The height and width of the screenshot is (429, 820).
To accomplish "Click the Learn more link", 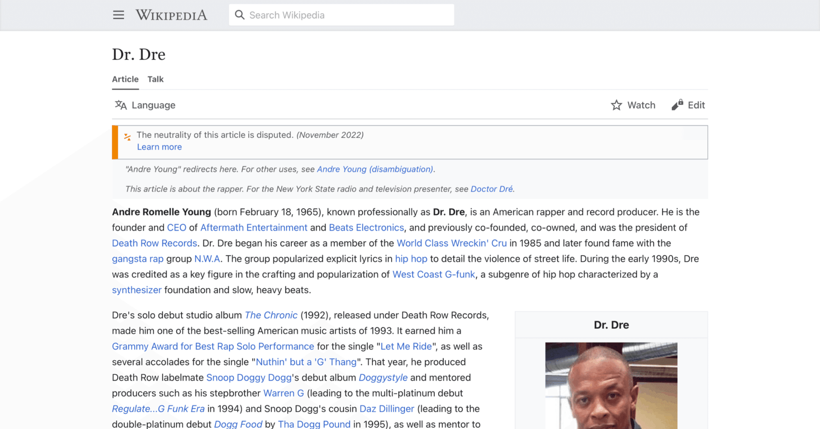I will pyautogui.click(x=159, y=147).
